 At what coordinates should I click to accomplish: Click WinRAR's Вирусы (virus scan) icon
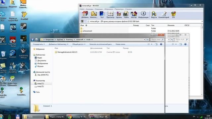coord(154,15)
